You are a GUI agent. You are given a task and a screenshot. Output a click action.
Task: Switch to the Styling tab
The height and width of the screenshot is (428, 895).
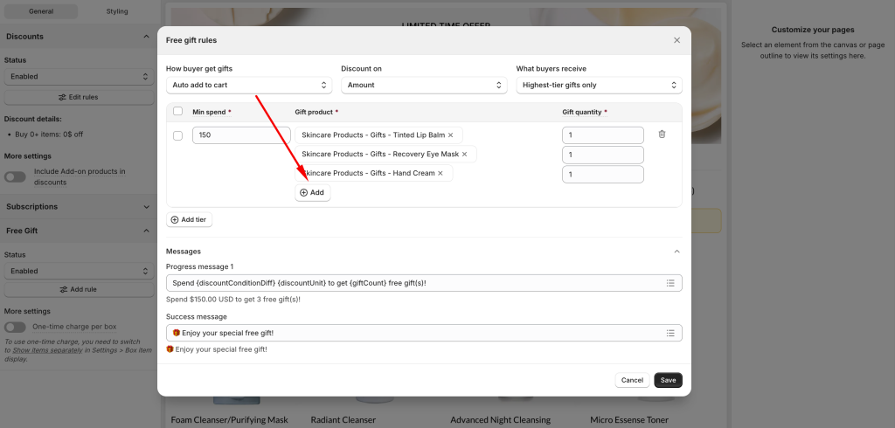click(x=116, y=11)
